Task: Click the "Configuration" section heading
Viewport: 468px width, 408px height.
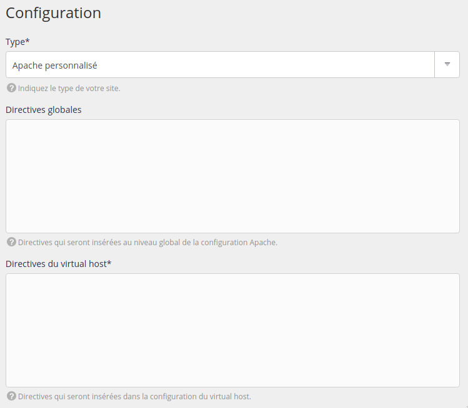Action: click(x=53, y=12)
